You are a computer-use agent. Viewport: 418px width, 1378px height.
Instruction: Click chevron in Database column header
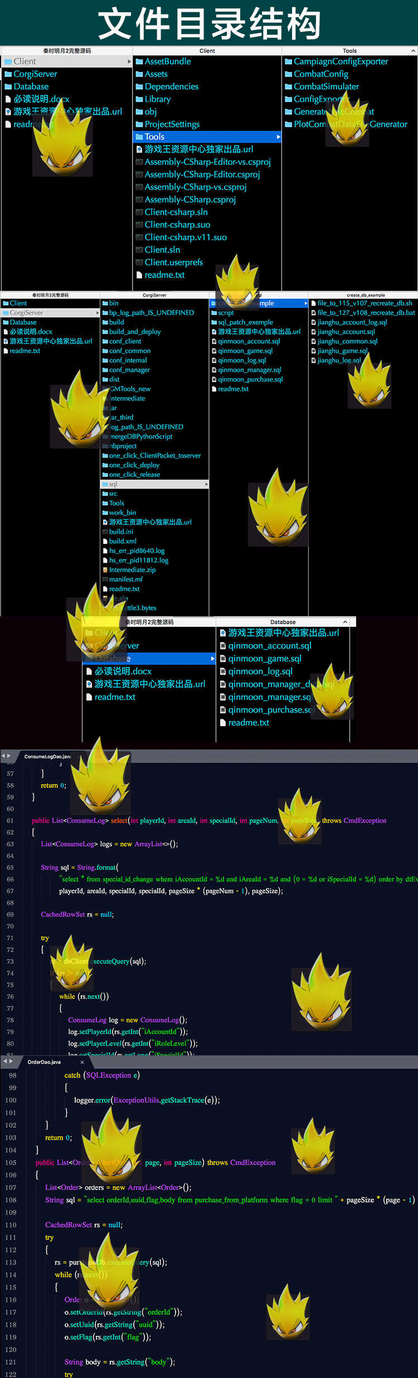tap(345, 622)
